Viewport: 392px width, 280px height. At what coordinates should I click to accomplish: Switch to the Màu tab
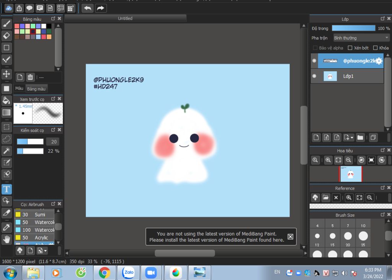pos(19,88)
